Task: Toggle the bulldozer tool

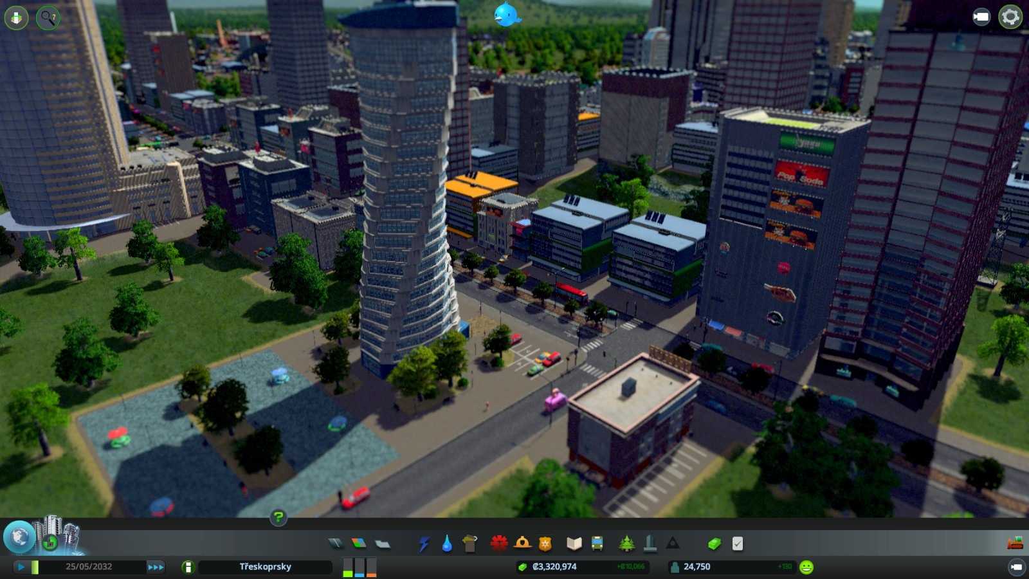Action: 1015,544
